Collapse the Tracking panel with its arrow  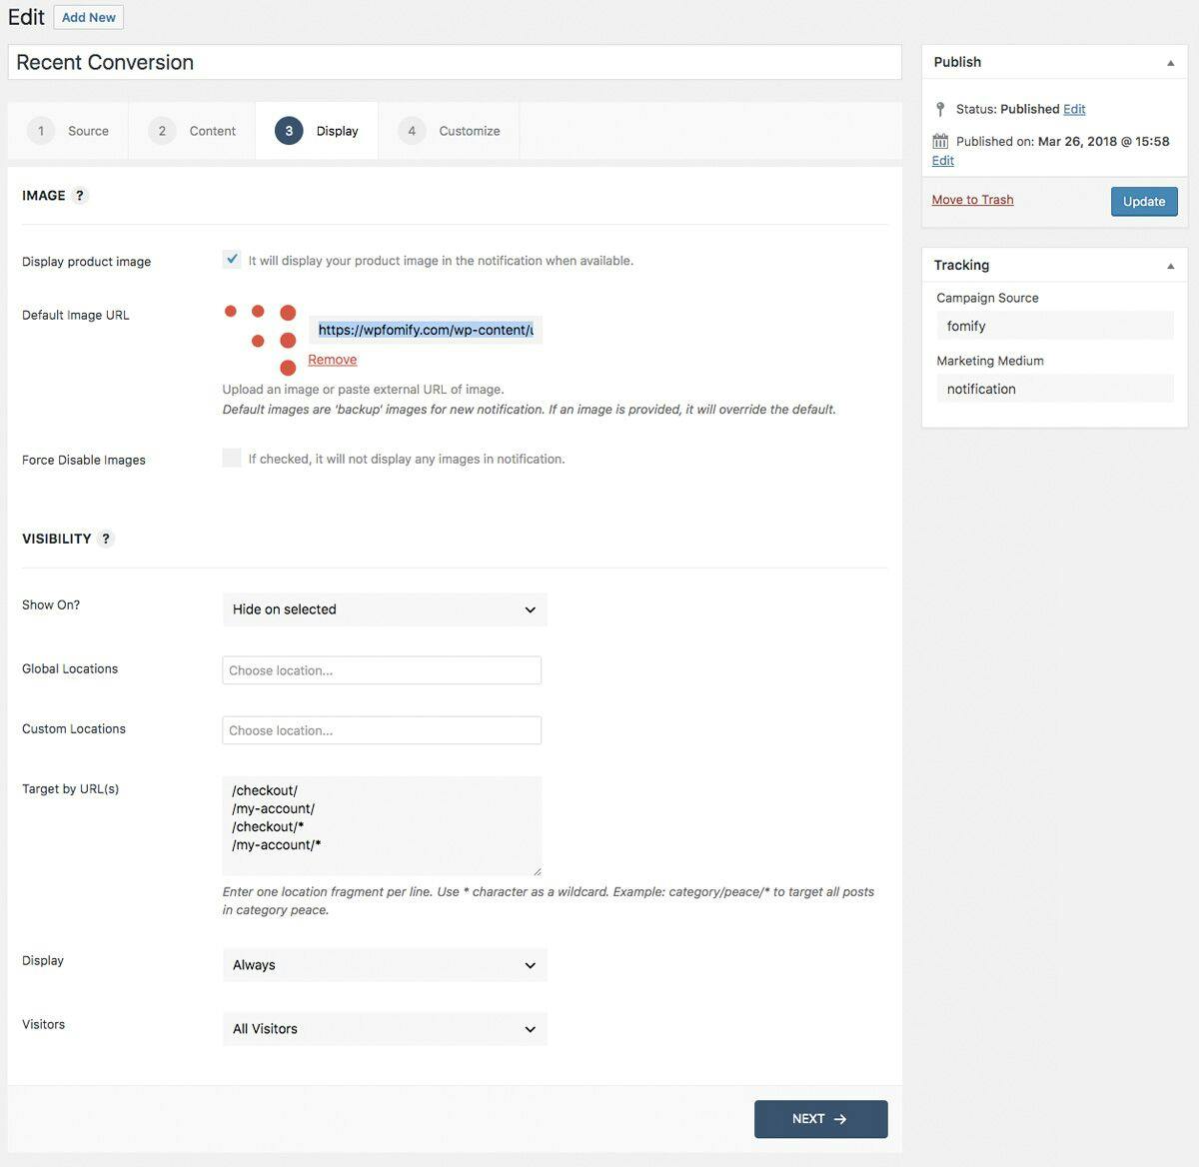pyautogui.click(x=1170, y=266)
